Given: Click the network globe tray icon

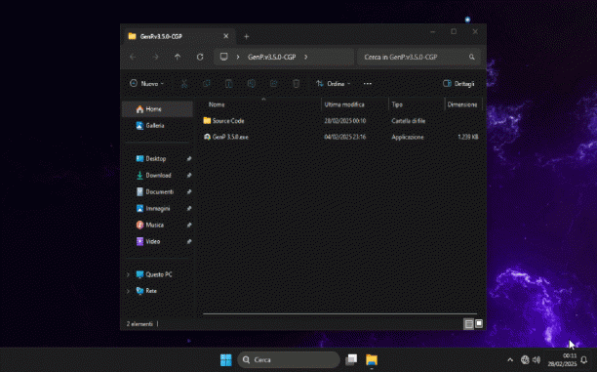Looking at the screenshot, I should coord(525,360).
